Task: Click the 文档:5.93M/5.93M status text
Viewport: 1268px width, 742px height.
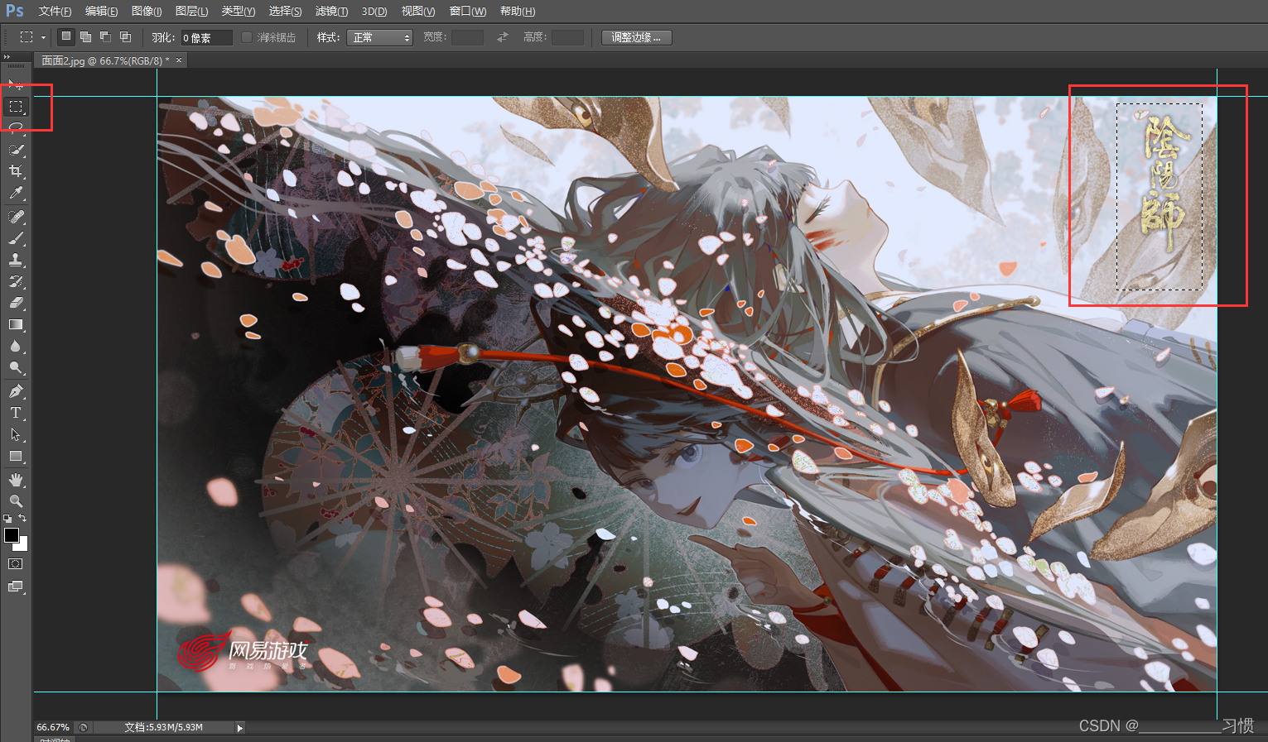Action: 163,728
